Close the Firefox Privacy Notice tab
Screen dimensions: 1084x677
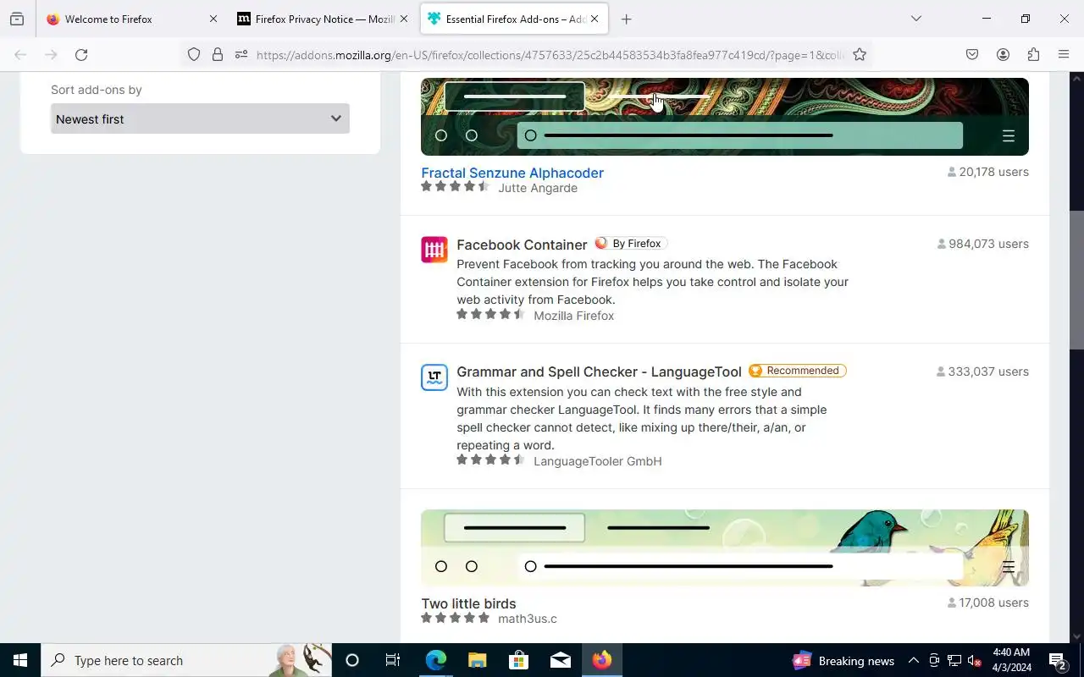click(404, 19)
